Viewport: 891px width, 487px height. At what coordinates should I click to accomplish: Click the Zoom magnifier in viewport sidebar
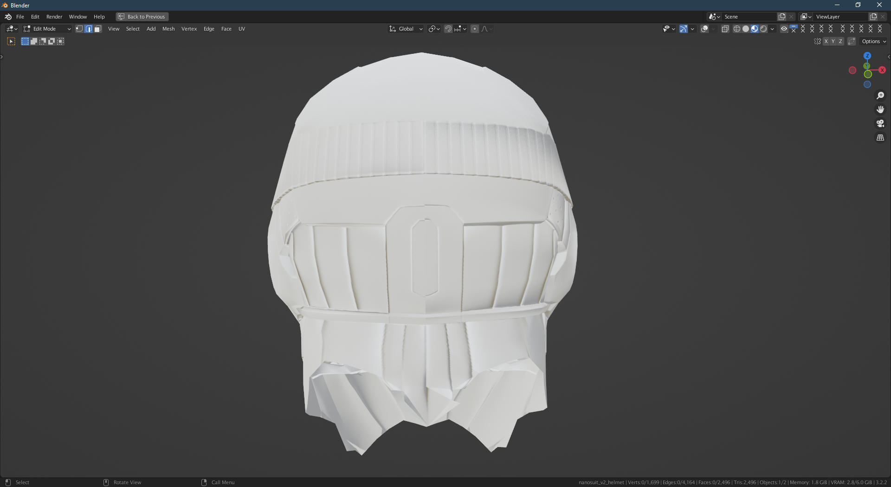(880, 96)
